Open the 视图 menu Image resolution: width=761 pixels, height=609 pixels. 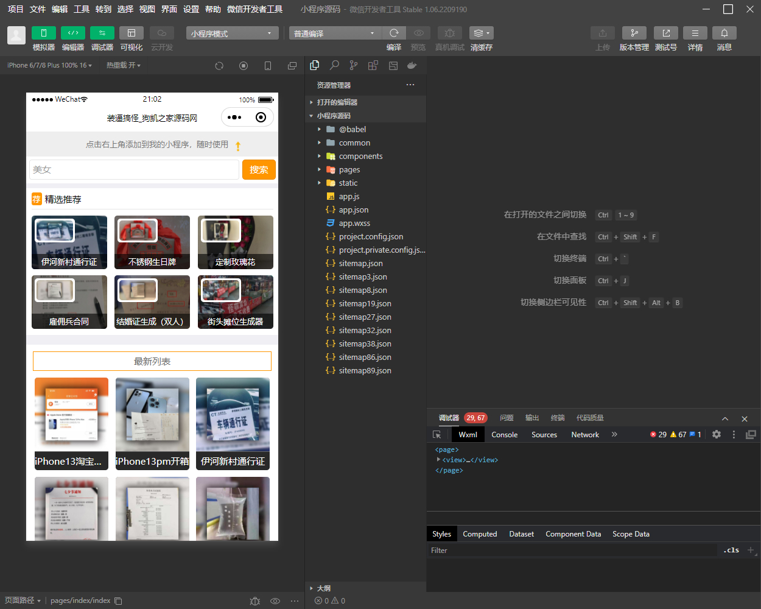coord(147,9)
